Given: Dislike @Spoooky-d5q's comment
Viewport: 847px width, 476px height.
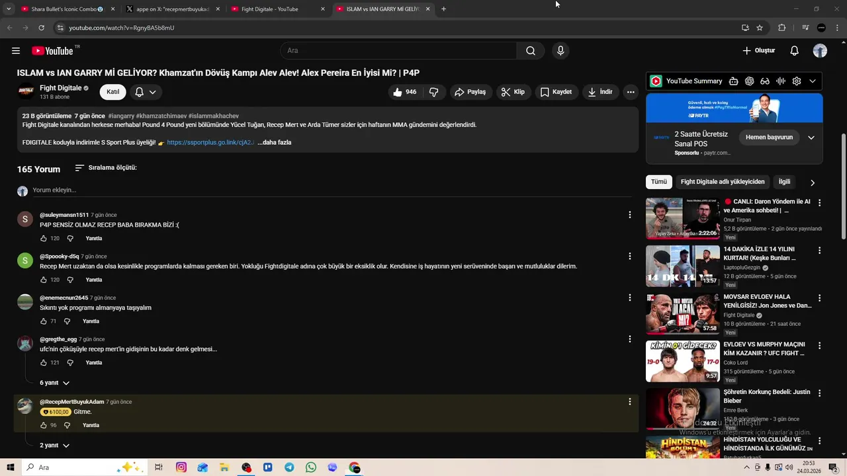Looking at the screenshot, I should 70,280.
